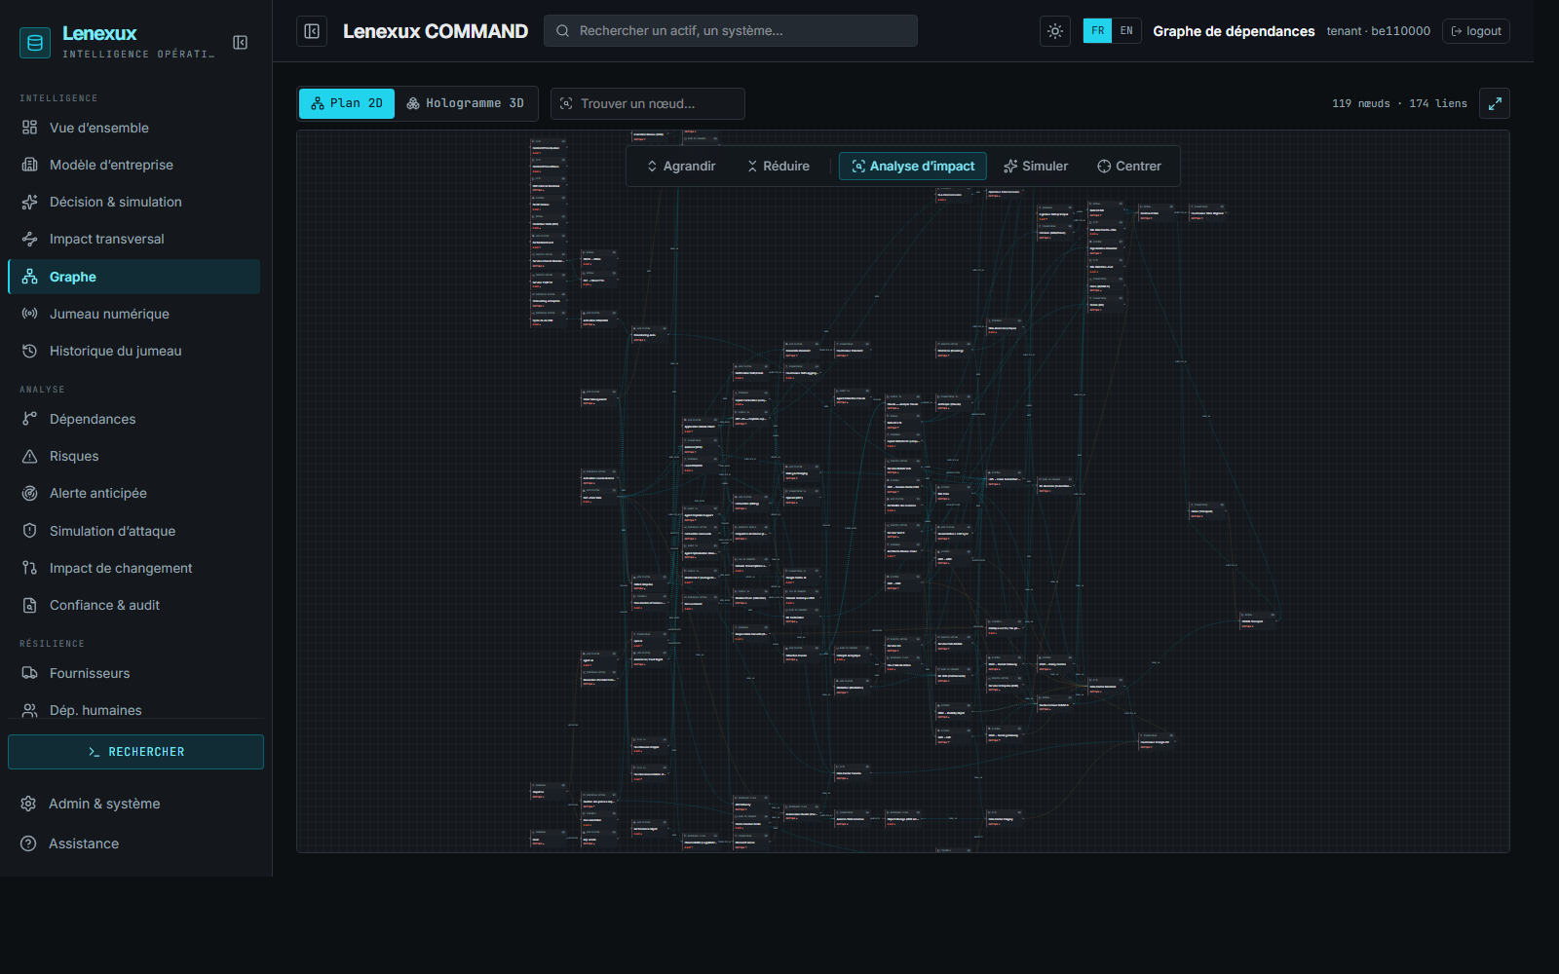
Task: Collapse the sidebar via panel icon
Action: point(241,43)
